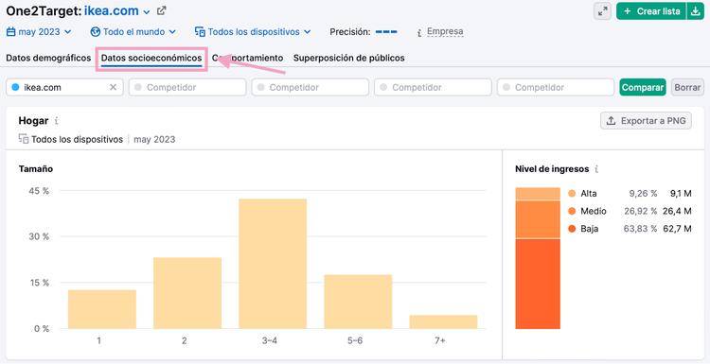Open the Superposición de públicos tab
The height and width of the screenshot is (364, 710).
pos(348,58)
